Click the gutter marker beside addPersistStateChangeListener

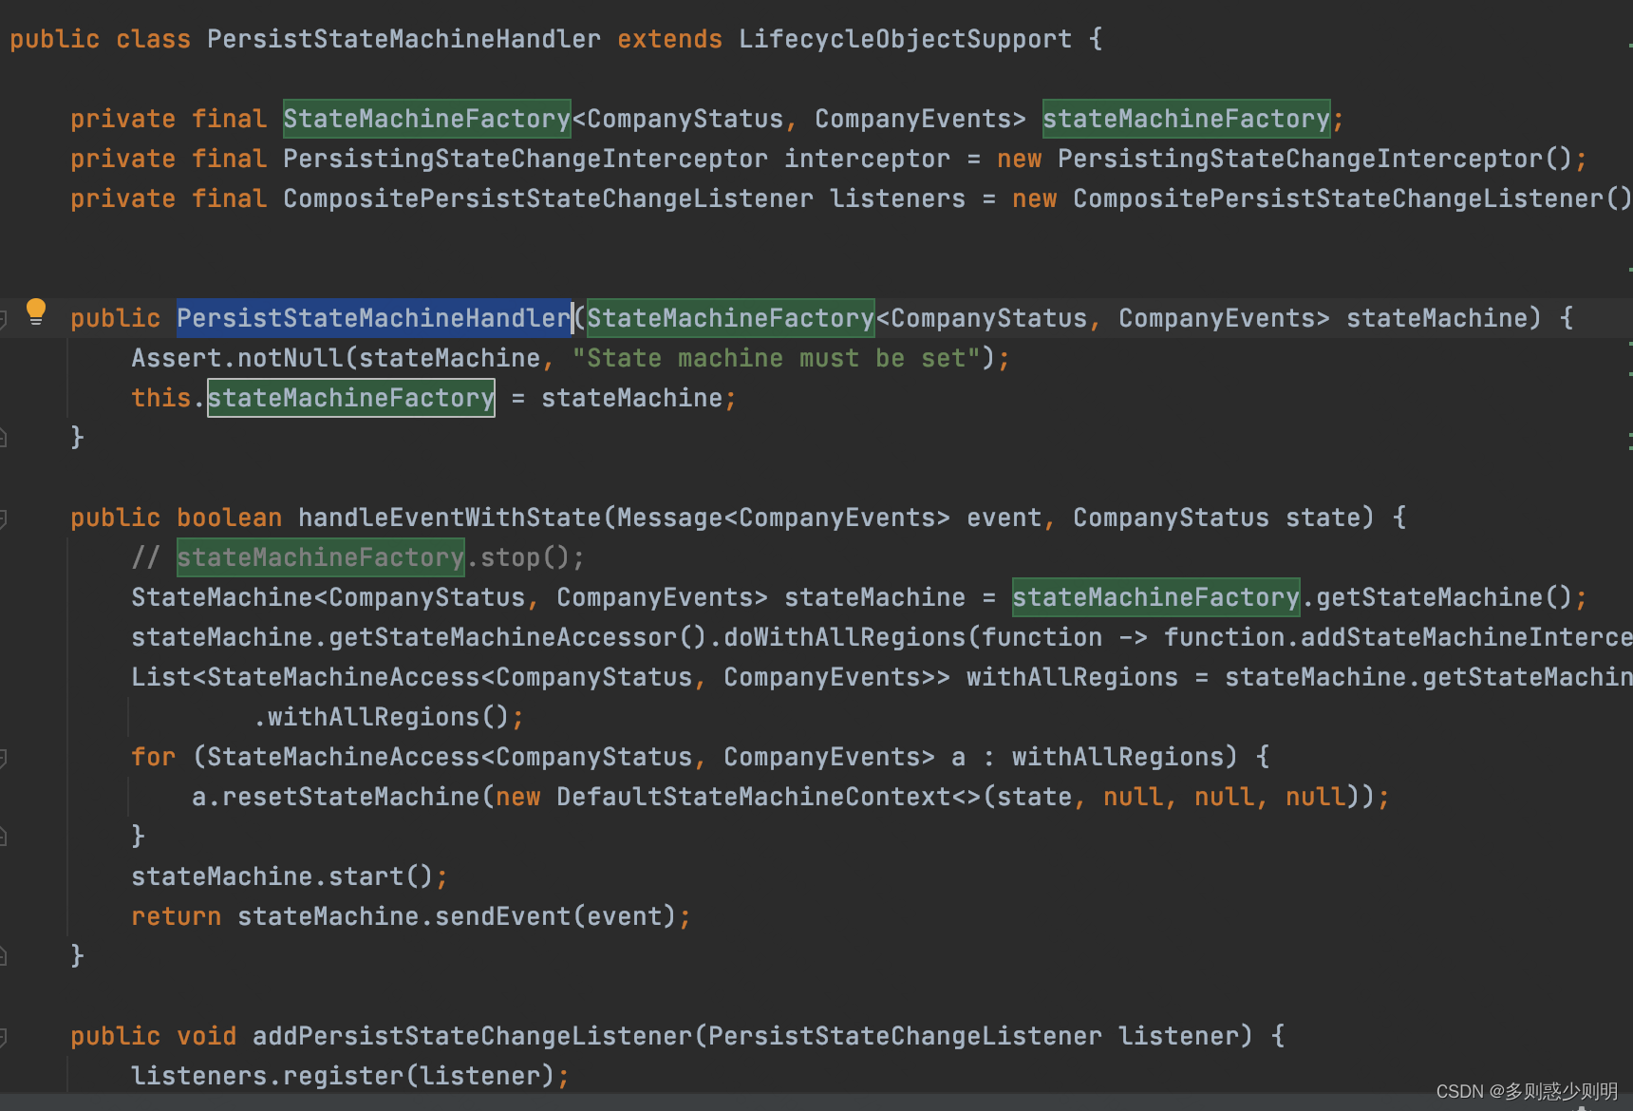click(x=5, y=1036)
